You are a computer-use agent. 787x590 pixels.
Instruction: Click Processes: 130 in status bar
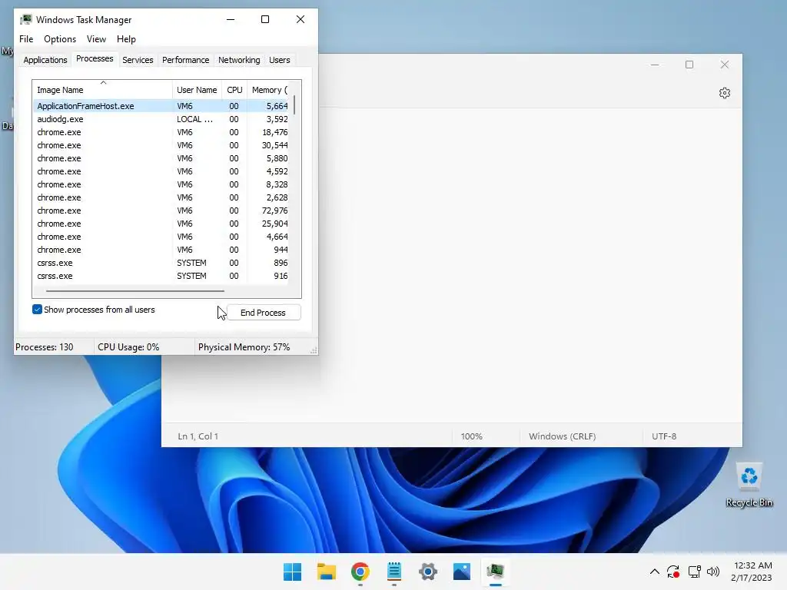tap(44, 347)
